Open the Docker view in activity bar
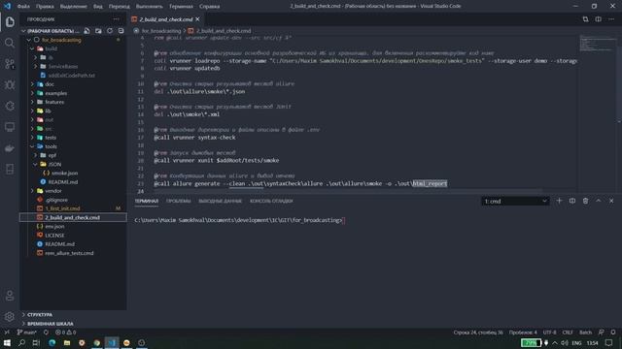Viewport: 622px width, 349px height. click(x=10, y=148)
